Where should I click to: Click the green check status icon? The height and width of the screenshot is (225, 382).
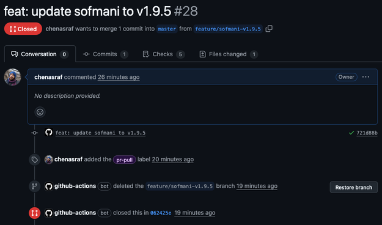(x=351, y=133)
